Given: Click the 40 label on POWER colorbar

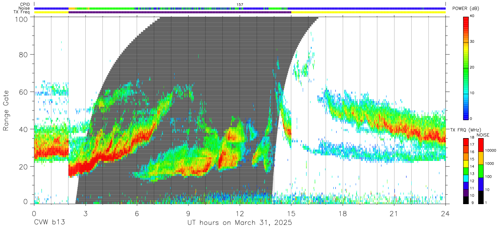Looking at the screenshot, I should 473,17.
